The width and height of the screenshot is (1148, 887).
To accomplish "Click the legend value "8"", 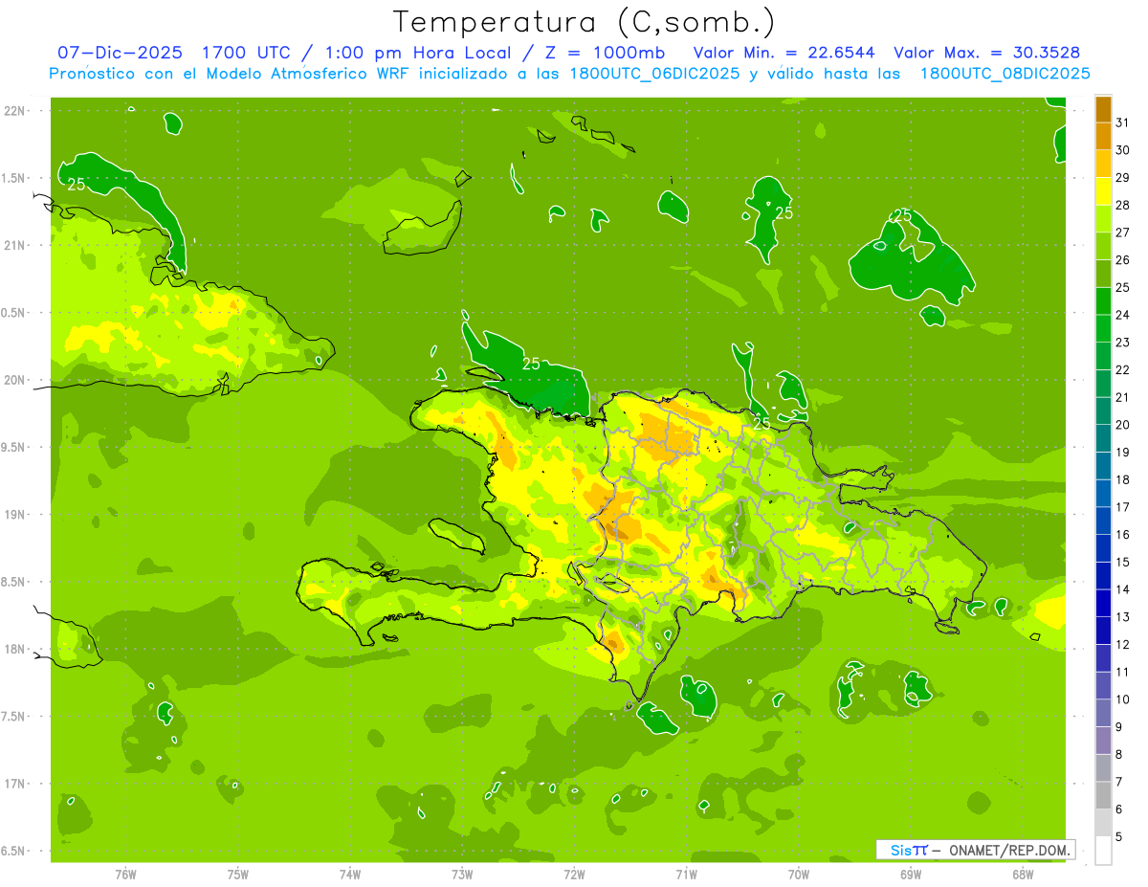I will (x=1119, y=755).
